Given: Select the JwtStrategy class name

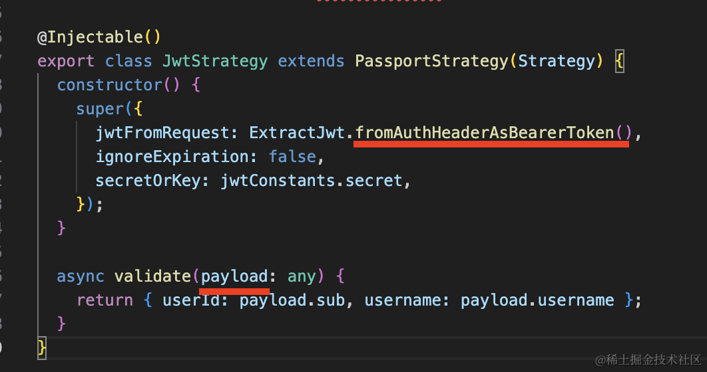Looking at the screenshot, I should [215, 61].
